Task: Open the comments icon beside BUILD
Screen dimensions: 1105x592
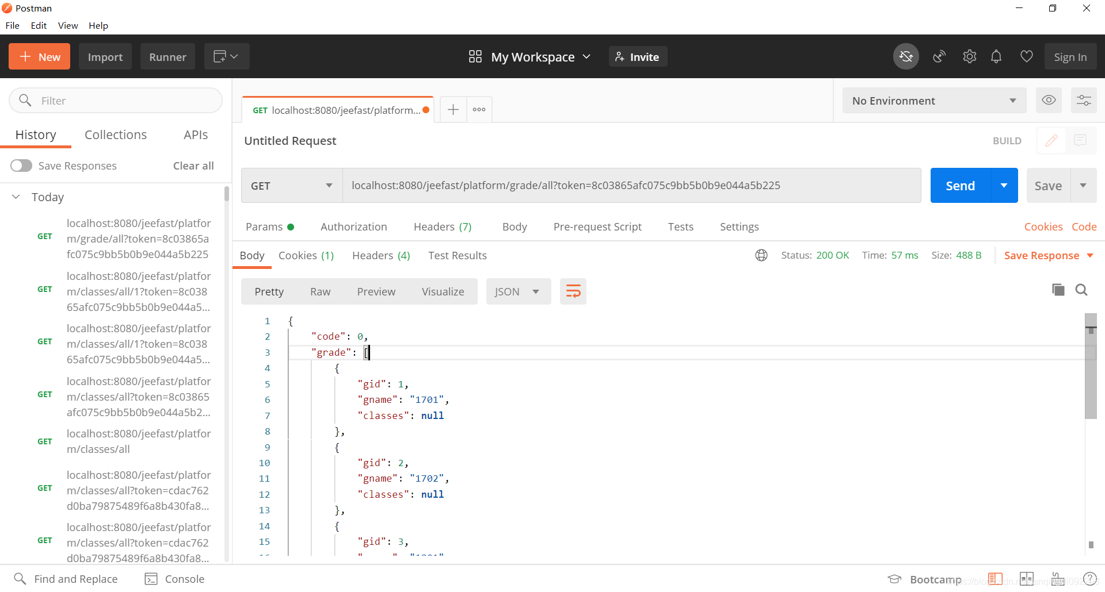Action: (1080, 140)
